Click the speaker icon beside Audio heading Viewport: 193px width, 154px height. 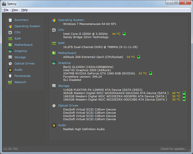(x=54, y=125)
